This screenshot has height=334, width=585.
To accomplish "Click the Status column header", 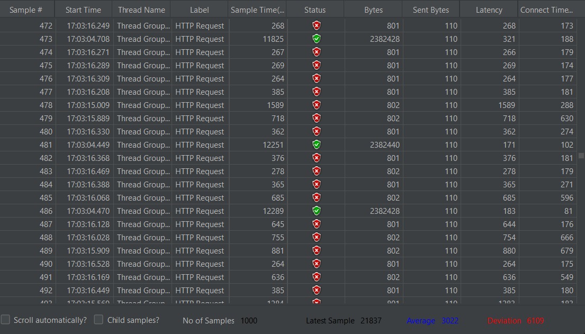I will [x=315, y=10].
